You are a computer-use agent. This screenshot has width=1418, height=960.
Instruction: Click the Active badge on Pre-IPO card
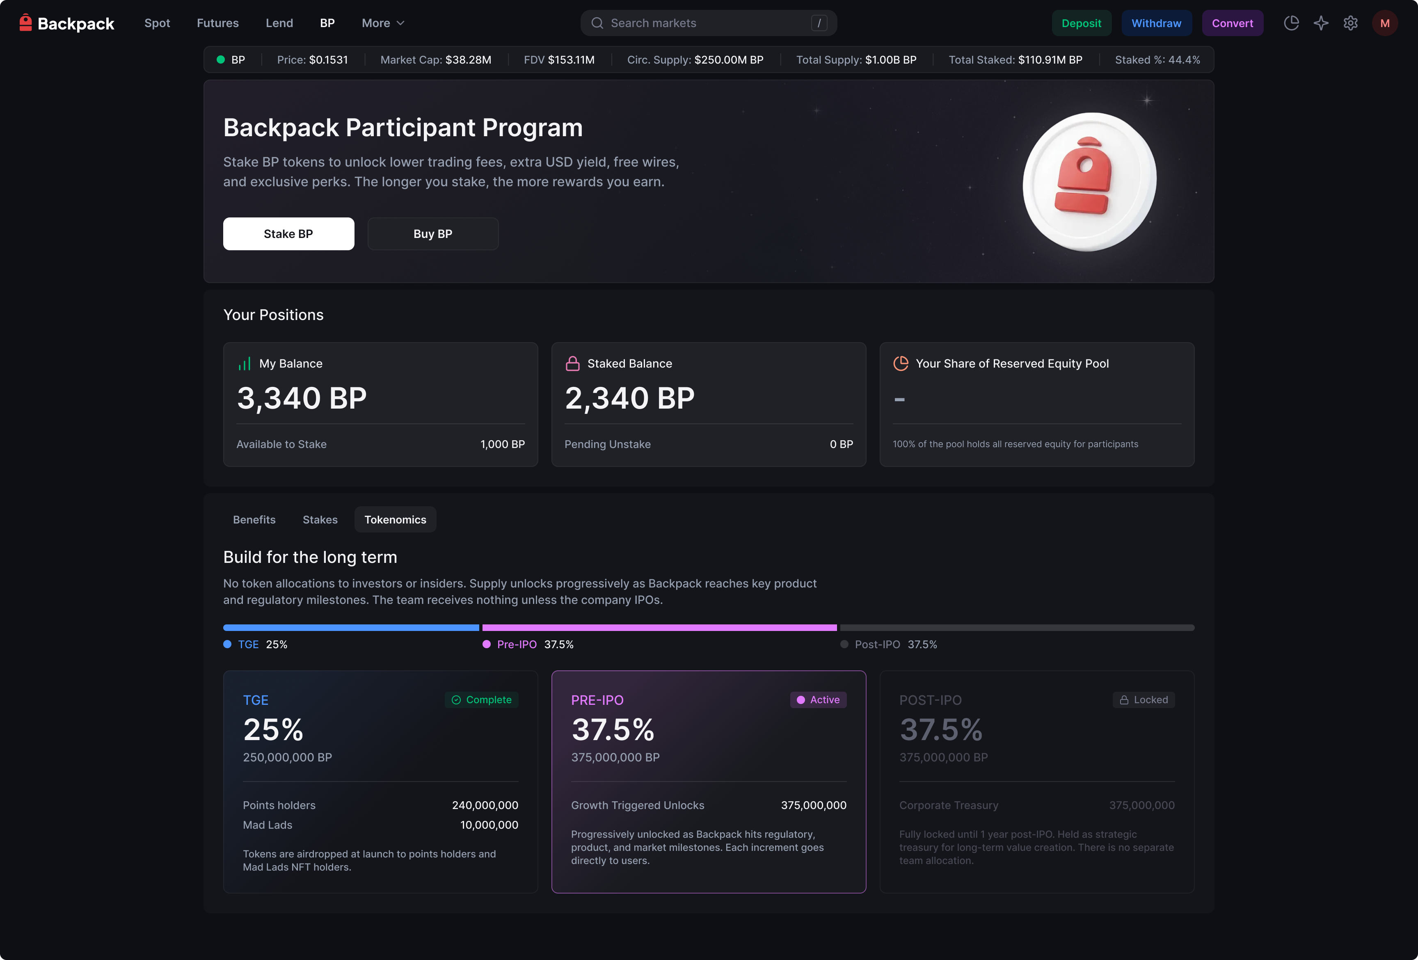(818, 699)
